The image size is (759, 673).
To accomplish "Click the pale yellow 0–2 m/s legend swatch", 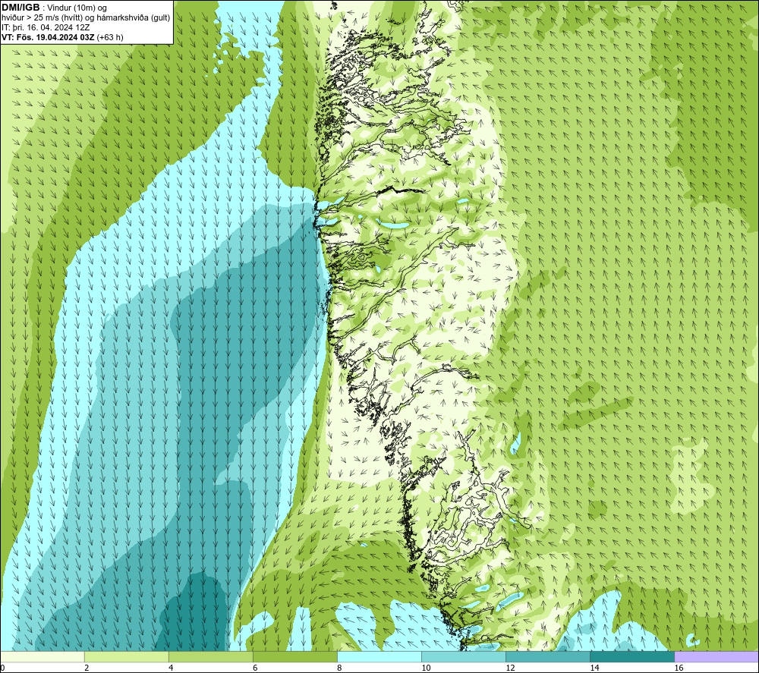I will pos(43,656).
